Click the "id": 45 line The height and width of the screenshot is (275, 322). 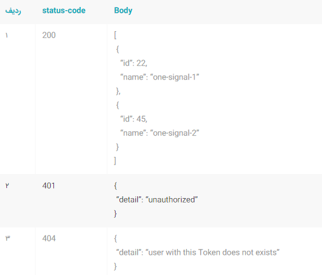(x=133, y=119)
